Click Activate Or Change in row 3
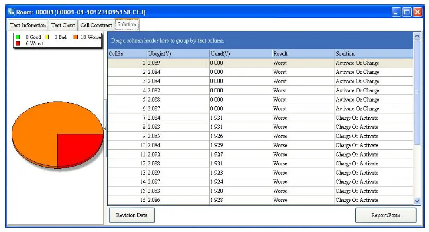 pyautogui.click(x=374, y=81)
